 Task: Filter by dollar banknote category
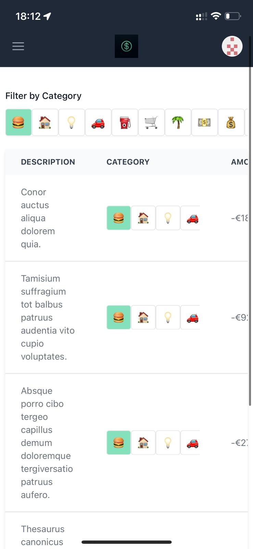[x=205, y=122]
